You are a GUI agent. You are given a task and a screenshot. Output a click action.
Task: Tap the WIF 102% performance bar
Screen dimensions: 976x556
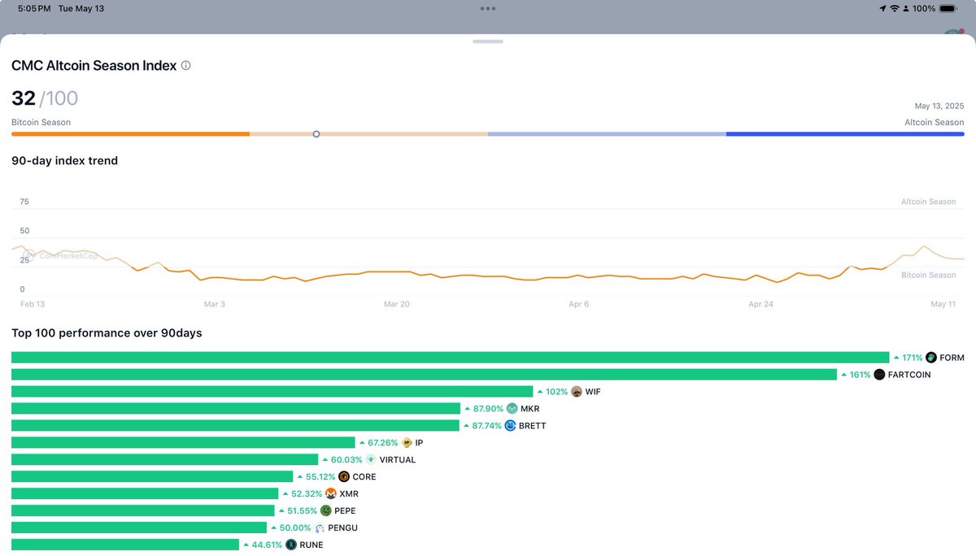point(272,392)
